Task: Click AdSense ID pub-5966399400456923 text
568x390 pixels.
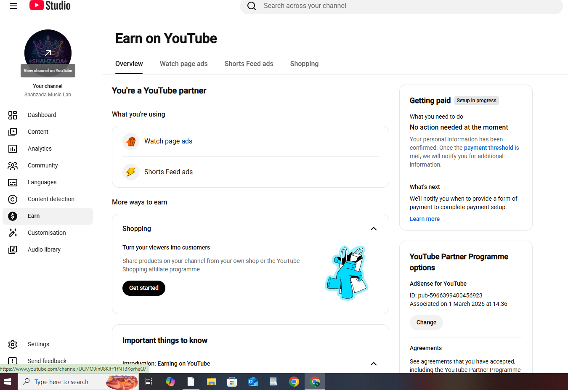Action: coord(446,295)
